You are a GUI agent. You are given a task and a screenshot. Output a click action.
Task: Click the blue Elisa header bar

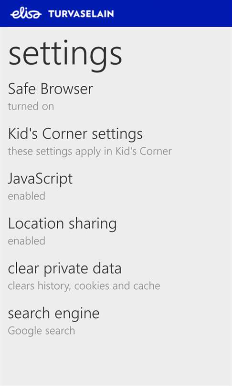[x=116, y=13]
